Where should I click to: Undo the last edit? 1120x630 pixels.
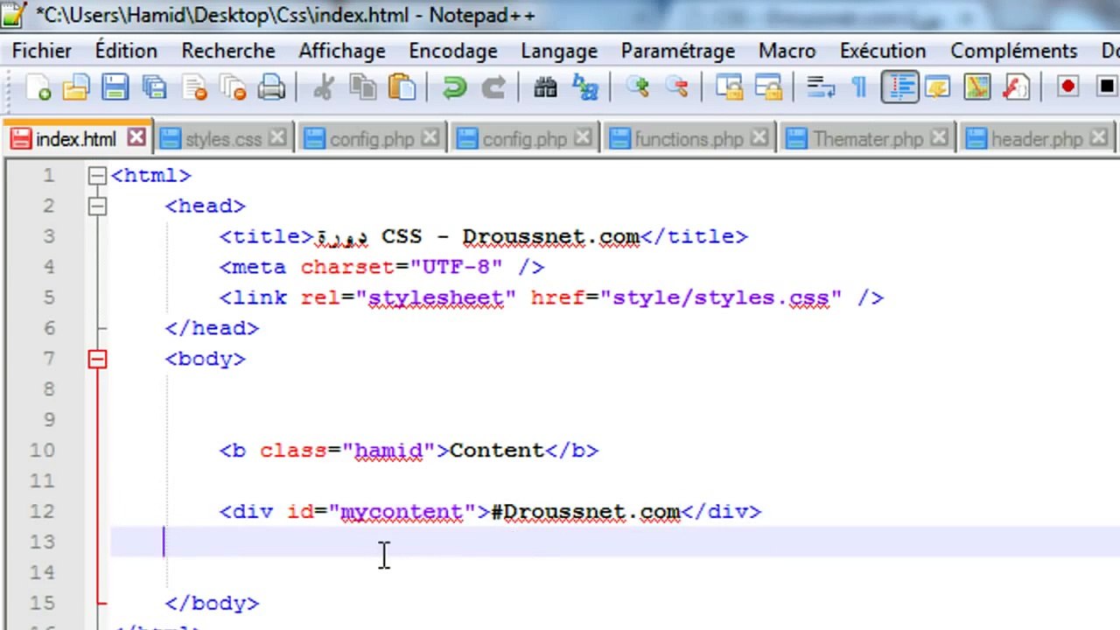click(x=454, y=87)
